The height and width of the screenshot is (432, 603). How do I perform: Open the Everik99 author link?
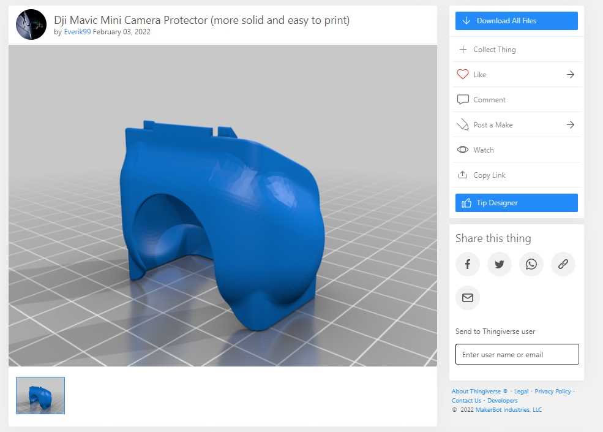pos(77,32)
